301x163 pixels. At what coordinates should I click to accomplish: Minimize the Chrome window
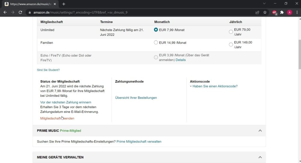pyautogui.click(x=275, y=3)
